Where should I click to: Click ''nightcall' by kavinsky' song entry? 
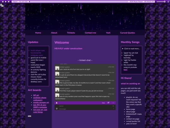tap(128, 57)
